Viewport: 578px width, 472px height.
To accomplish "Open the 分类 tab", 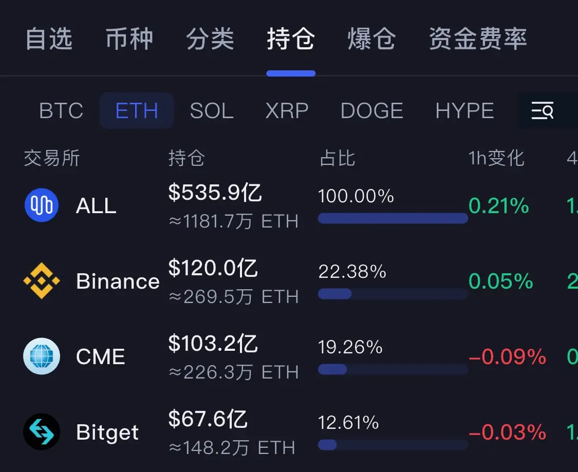I will [x=210, y=39].
